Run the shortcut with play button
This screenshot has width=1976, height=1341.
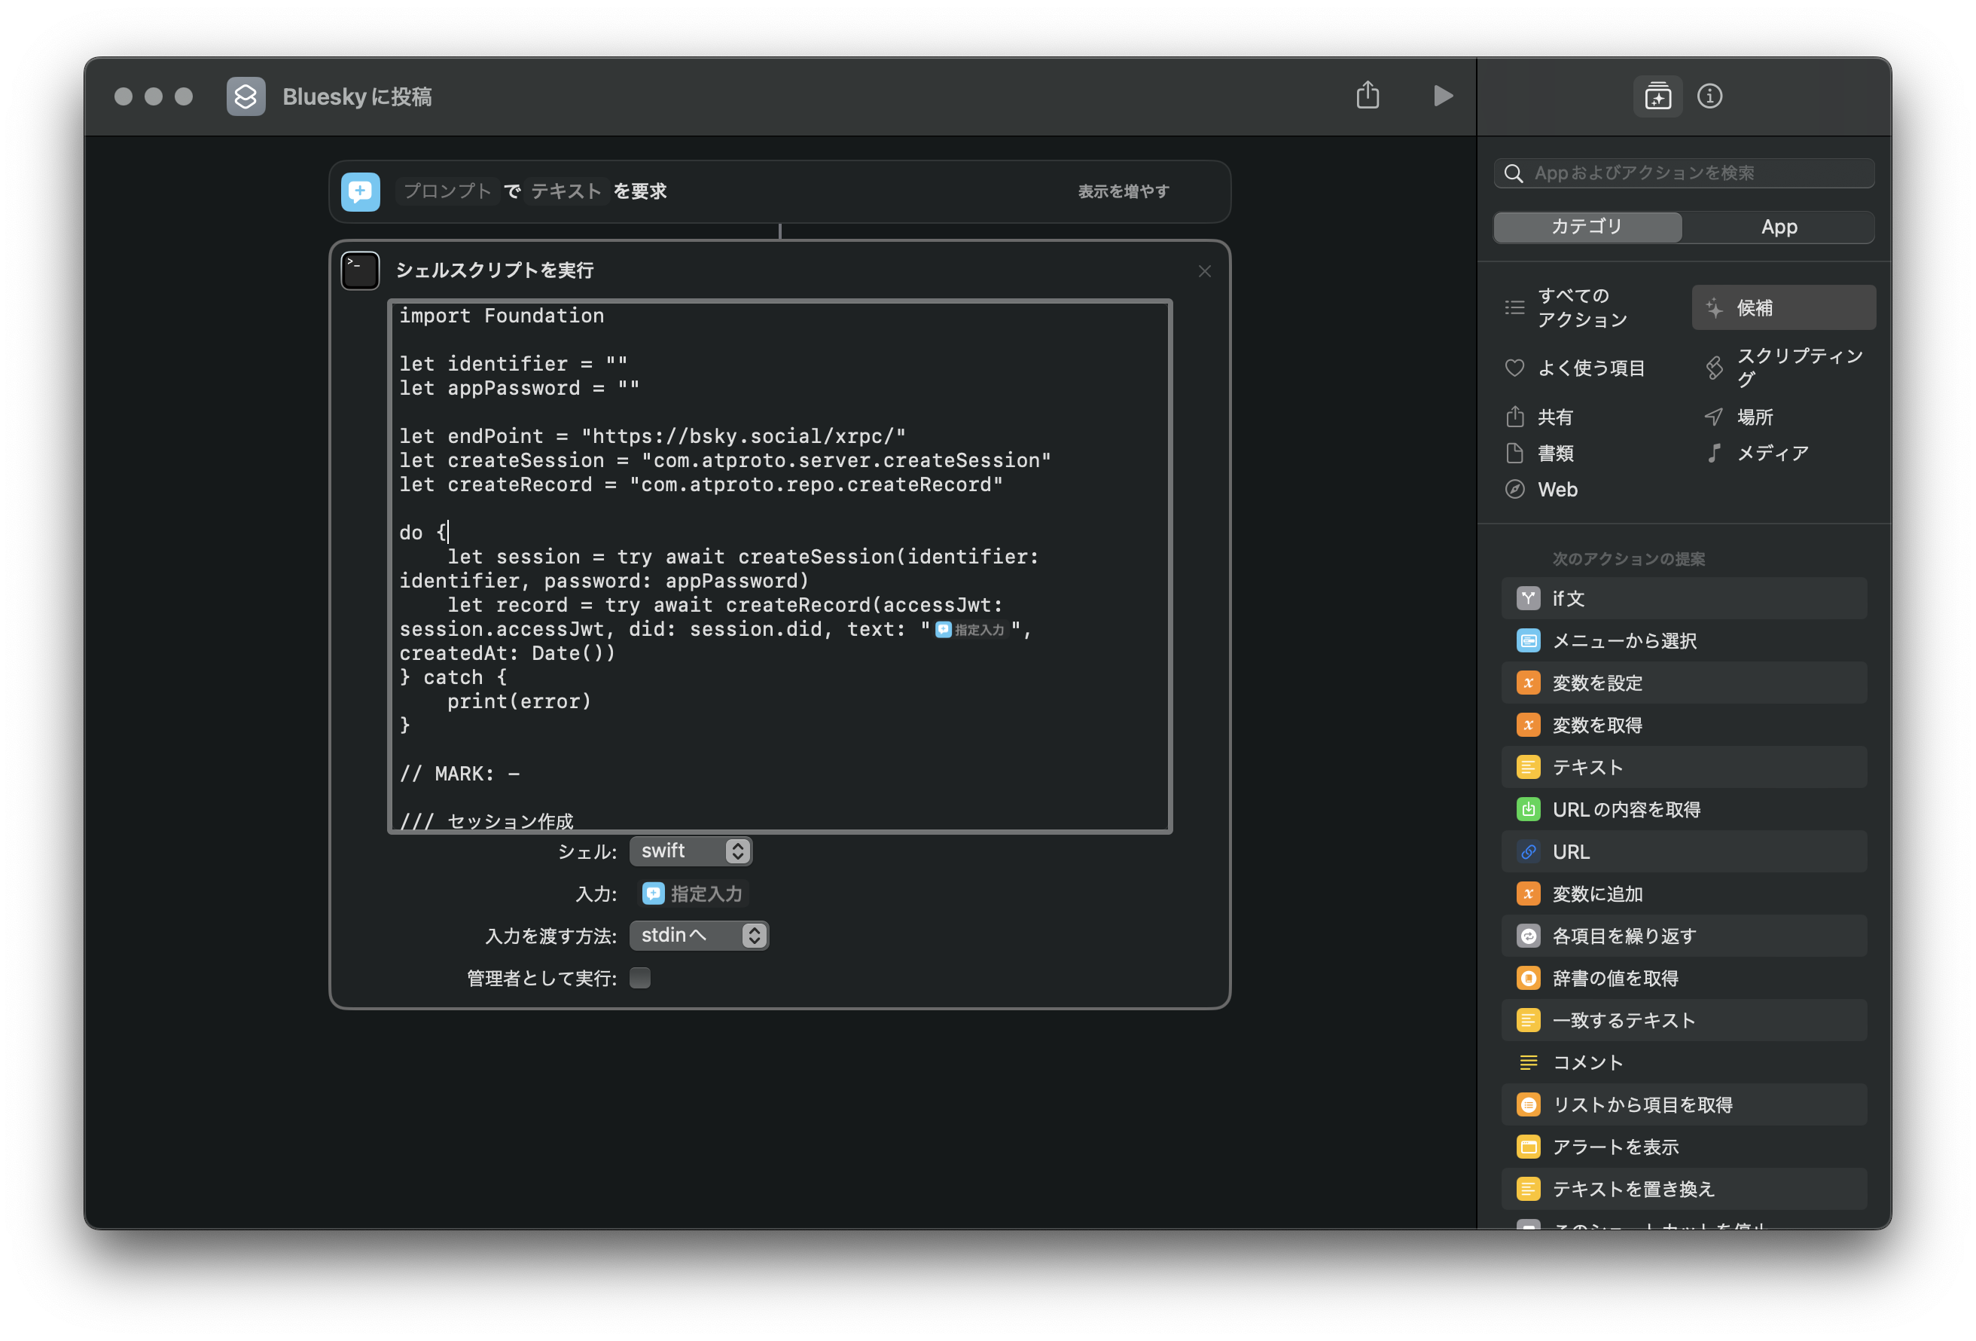pos(1442,95)
